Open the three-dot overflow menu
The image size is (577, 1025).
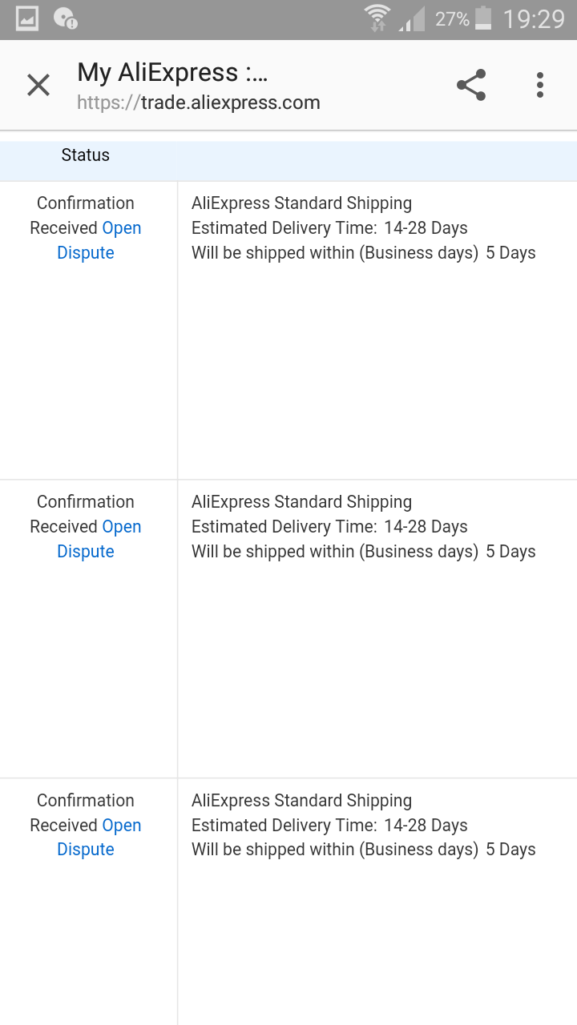pyautogui.click(x=540, y=85)
